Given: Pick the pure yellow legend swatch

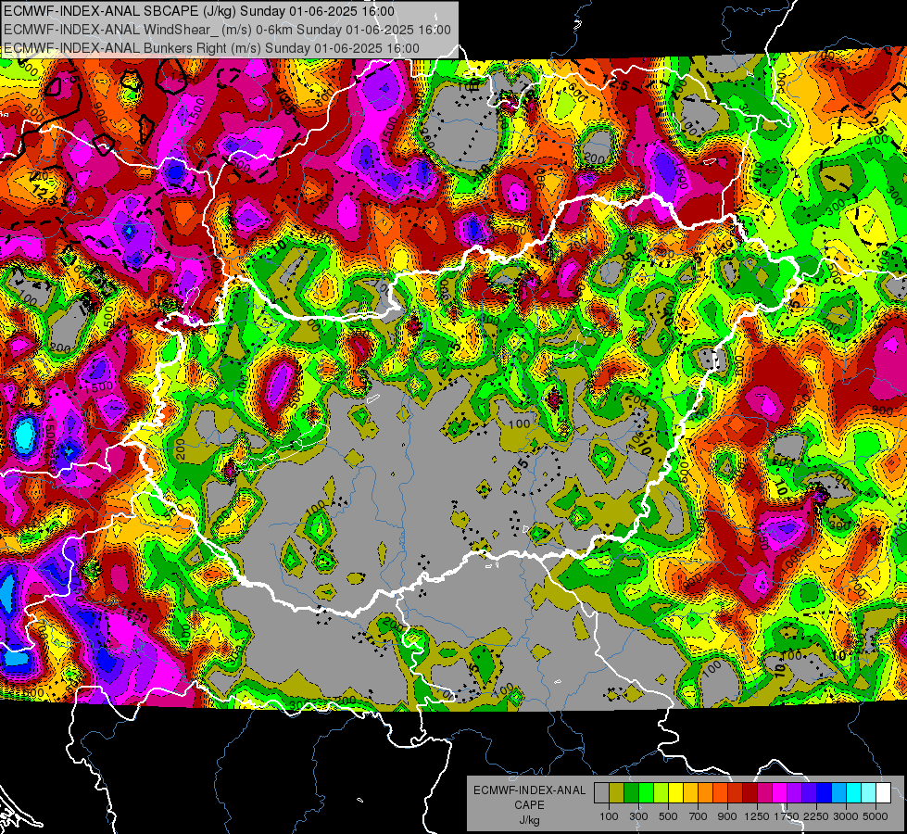Looking at the screenshot, I should (675, 793).
